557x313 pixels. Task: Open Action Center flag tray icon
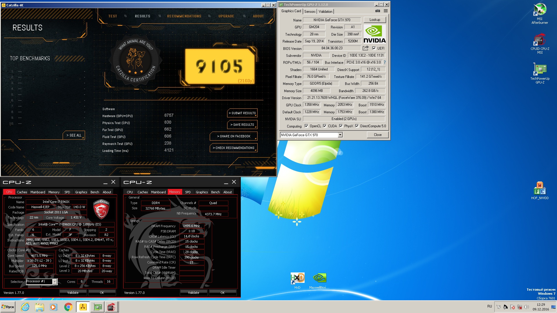513,307
